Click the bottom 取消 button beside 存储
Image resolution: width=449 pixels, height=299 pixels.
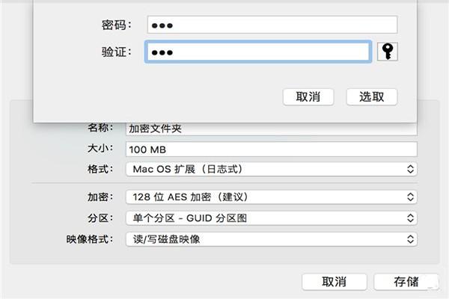pyautogui.click(x=335, y=282)
